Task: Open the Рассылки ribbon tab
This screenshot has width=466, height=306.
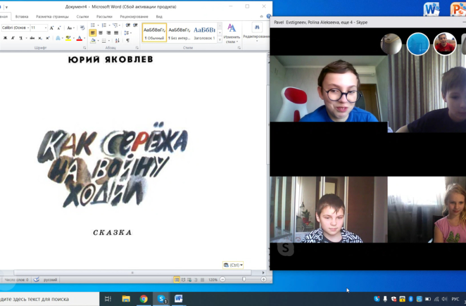Action: click(104, 17)
